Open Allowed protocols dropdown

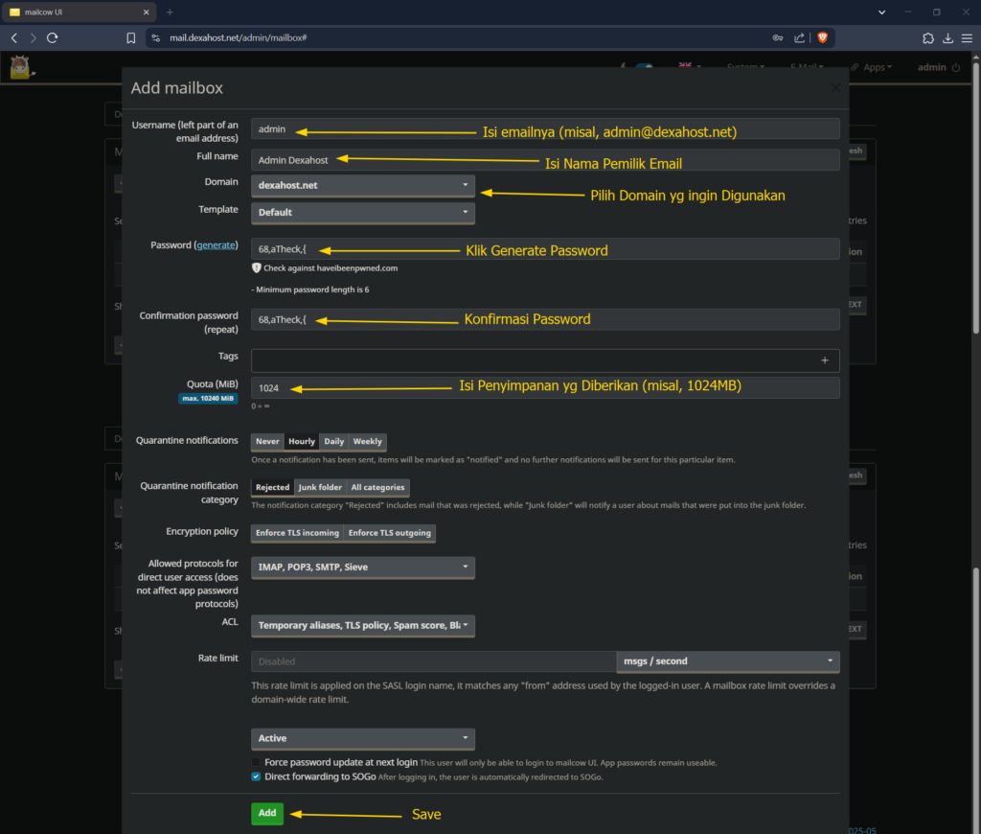click(x=363, y=568)
